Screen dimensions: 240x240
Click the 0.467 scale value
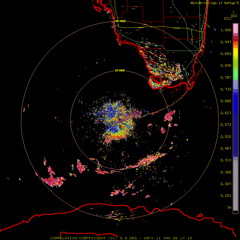coord(226,149)
